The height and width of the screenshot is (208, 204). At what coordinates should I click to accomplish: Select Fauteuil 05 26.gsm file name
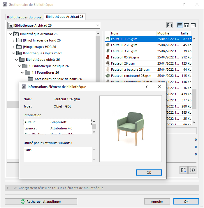125,57
